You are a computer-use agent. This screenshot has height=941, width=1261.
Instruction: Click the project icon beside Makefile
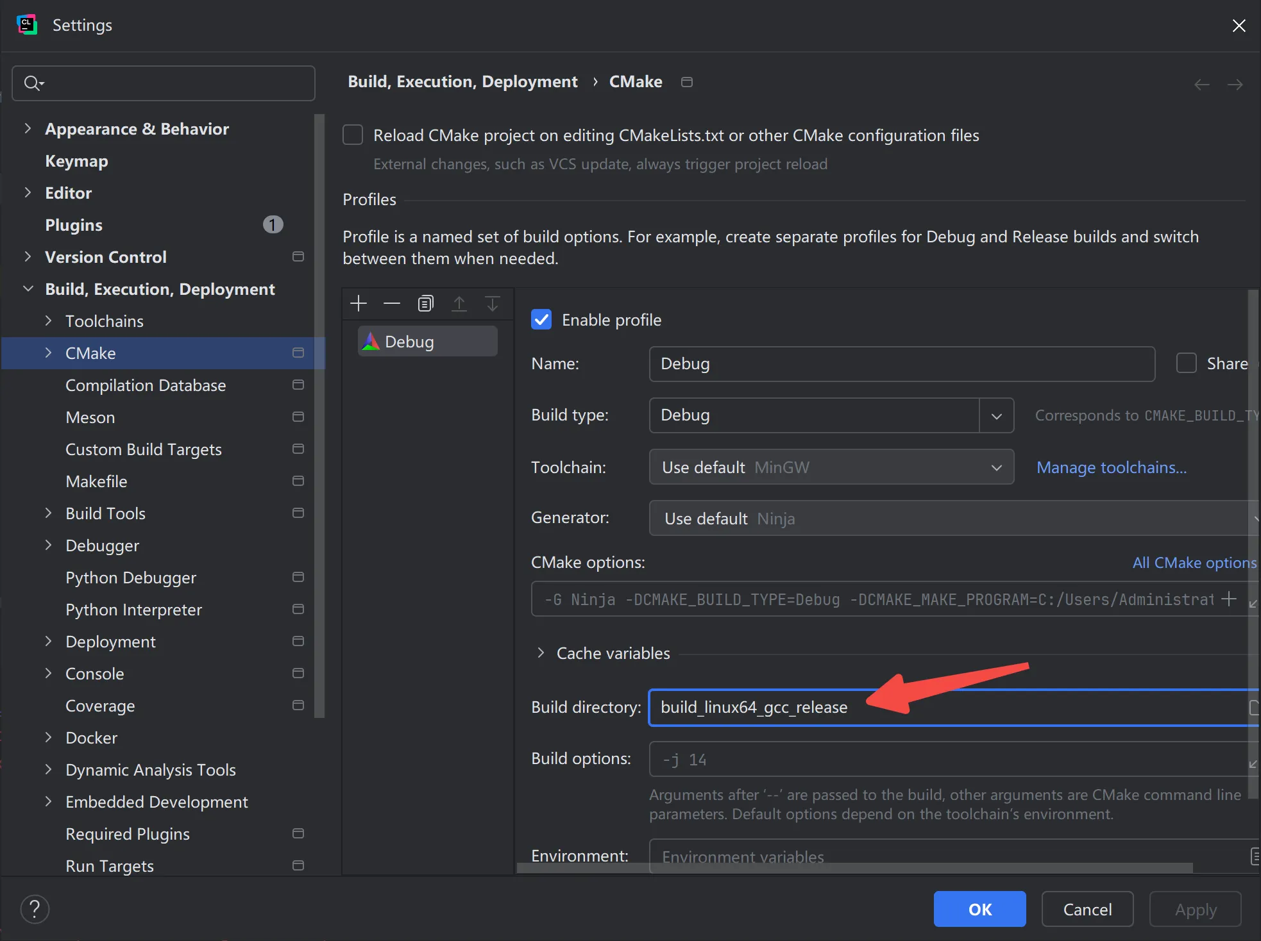tap(298, 481)
